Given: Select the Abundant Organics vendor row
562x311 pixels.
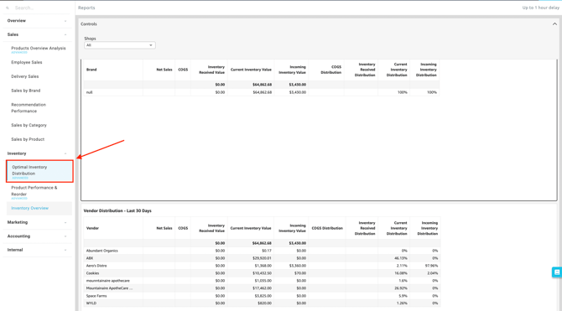Looking at the screenshot, I should click(262, 251).
